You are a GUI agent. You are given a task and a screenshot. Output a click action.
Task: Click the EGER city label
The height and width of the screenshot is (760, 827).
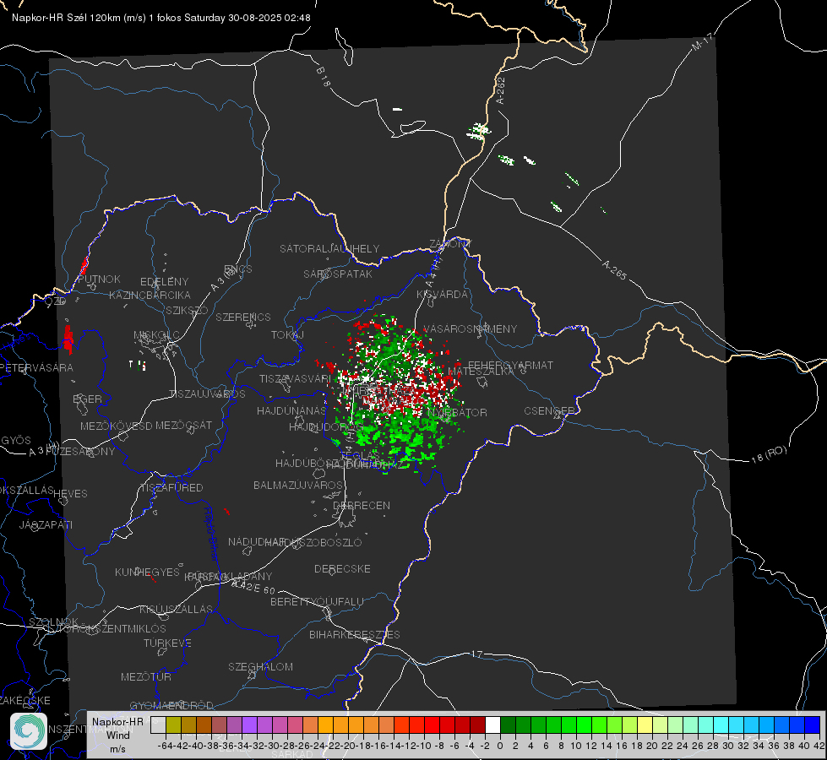[x=88, y=399]
